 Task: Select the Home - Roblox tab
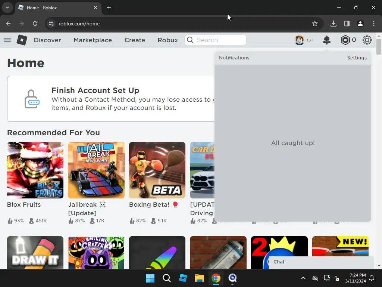point(59,7)
